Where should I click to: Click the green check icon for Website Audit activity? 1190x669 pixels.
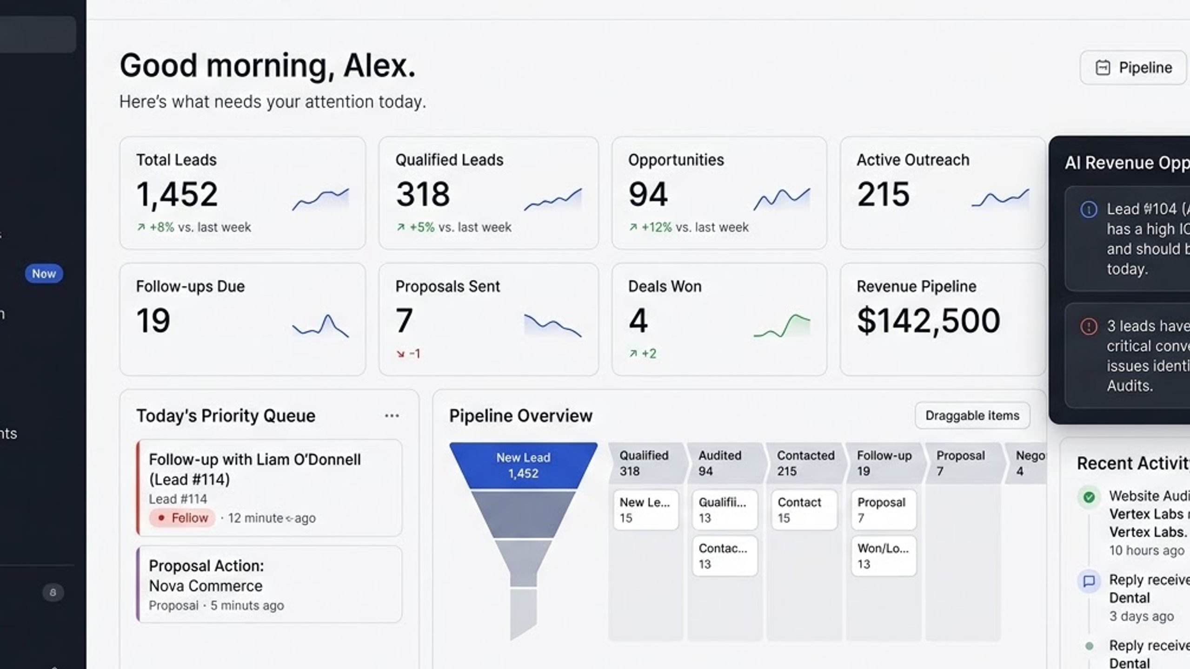1089,498
